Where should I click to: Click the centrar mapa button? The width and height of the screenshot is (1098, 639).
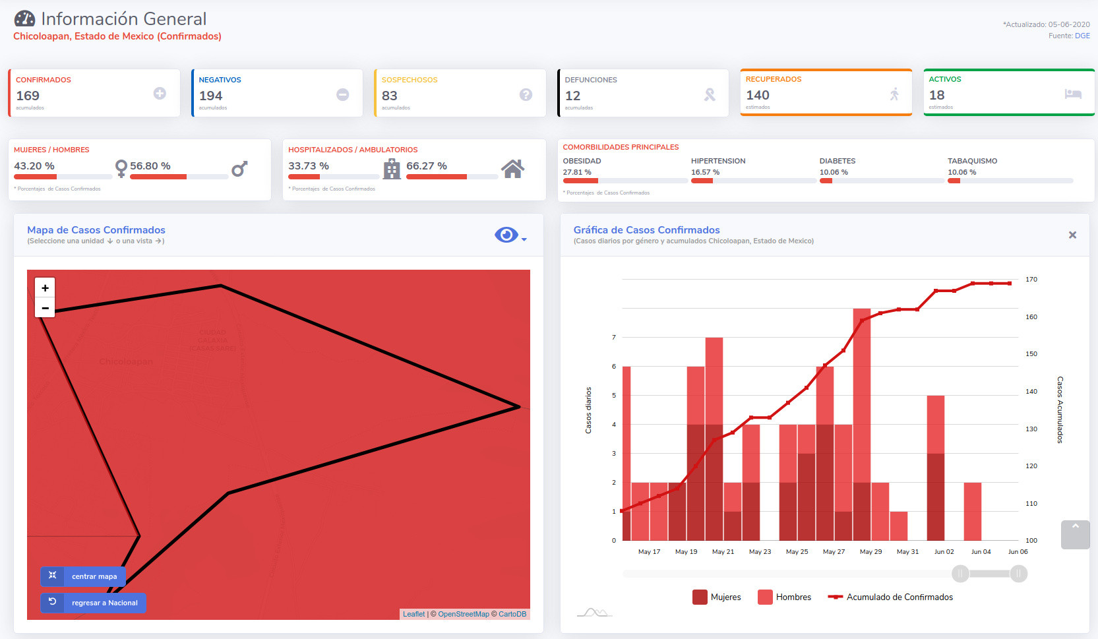coord(83,576)
